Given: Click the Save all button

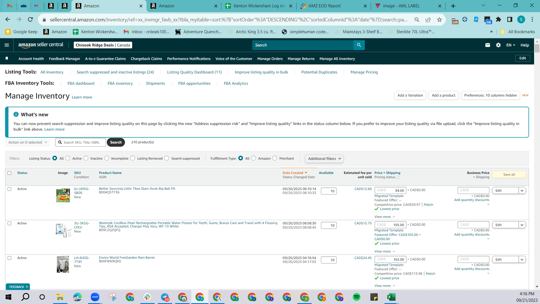Looking at the screenshot, I should coord(509,175).
